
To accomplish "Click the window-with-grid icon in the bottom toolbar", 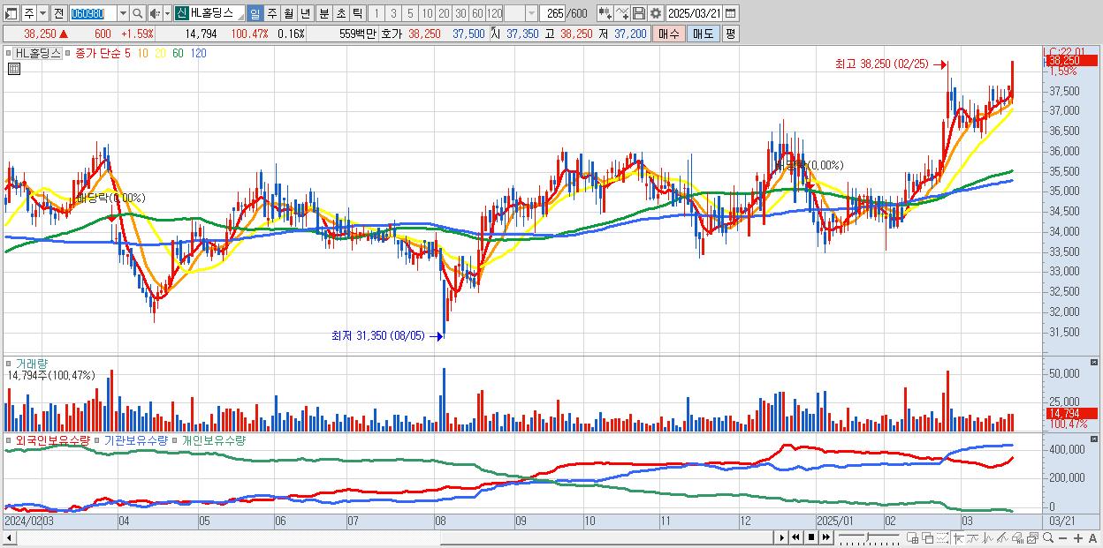I will point(912,538).
